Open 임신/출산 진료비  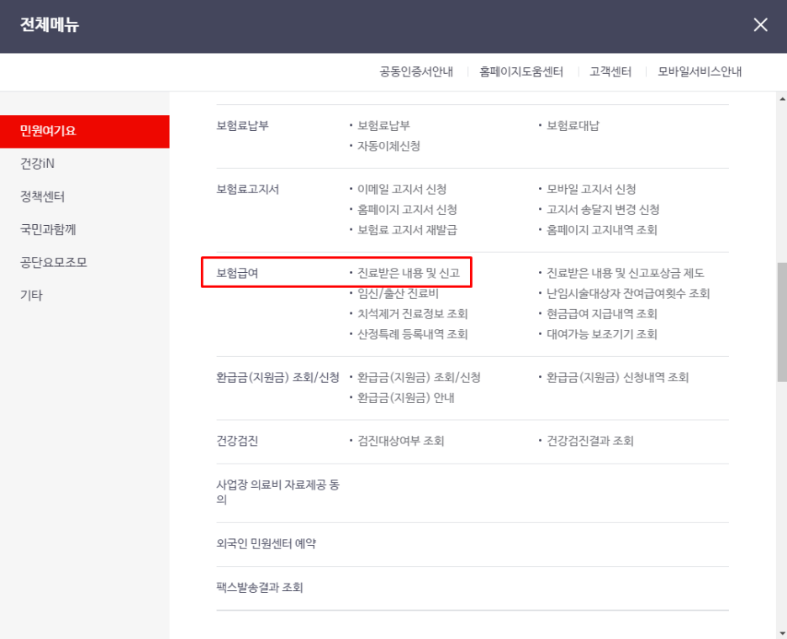[398, 294]
